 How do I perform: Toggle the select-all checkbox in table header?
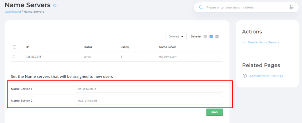pyautogui.click(x=15, y=47)
